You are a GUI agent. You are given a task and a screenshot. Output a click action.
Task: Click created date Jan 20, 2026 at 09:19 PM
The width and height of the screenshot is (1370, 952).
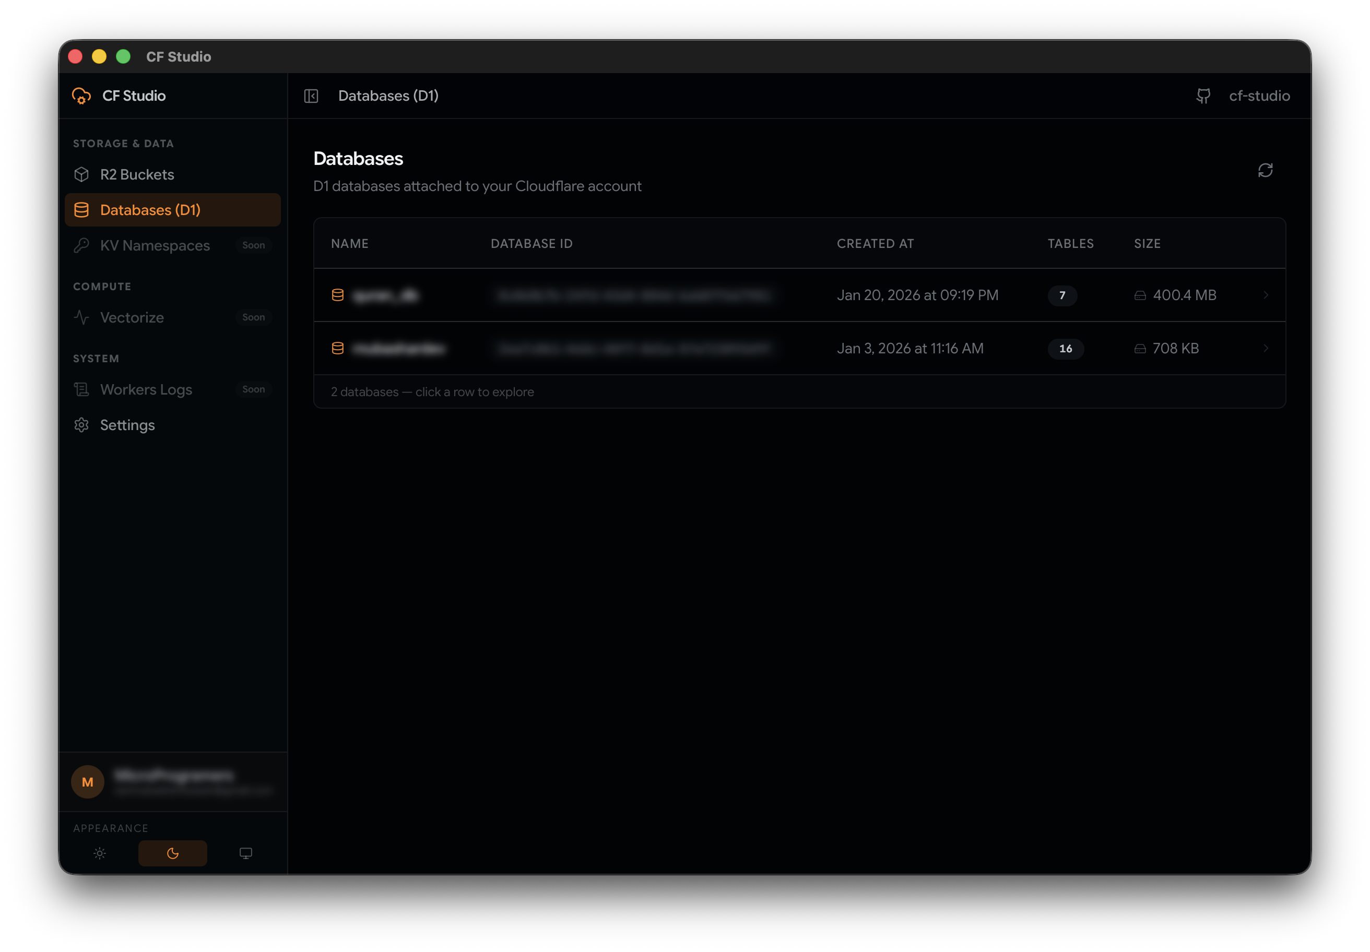(x=918, y=295)
